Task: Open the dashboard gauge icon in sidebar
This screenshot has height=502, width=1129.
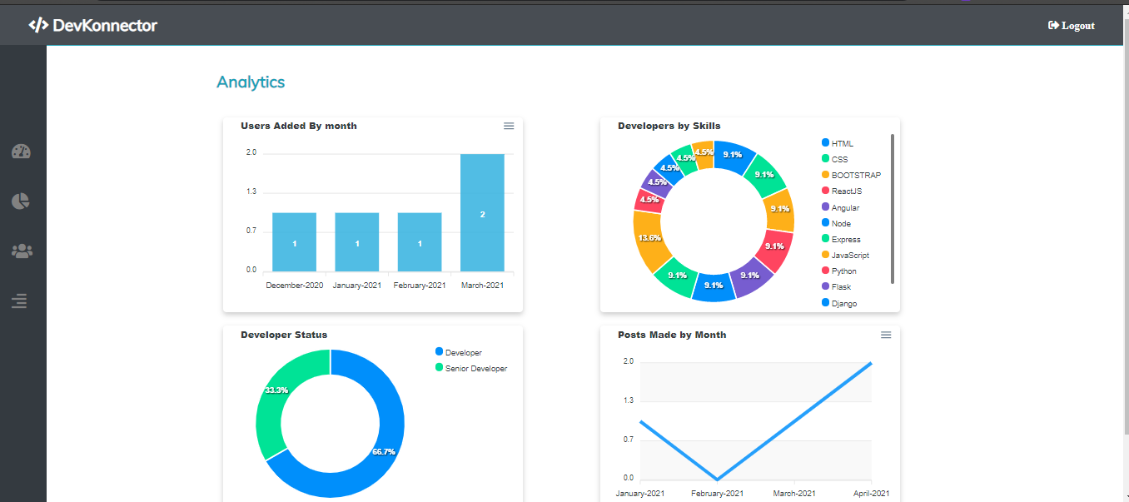Action: pos(21,152)
